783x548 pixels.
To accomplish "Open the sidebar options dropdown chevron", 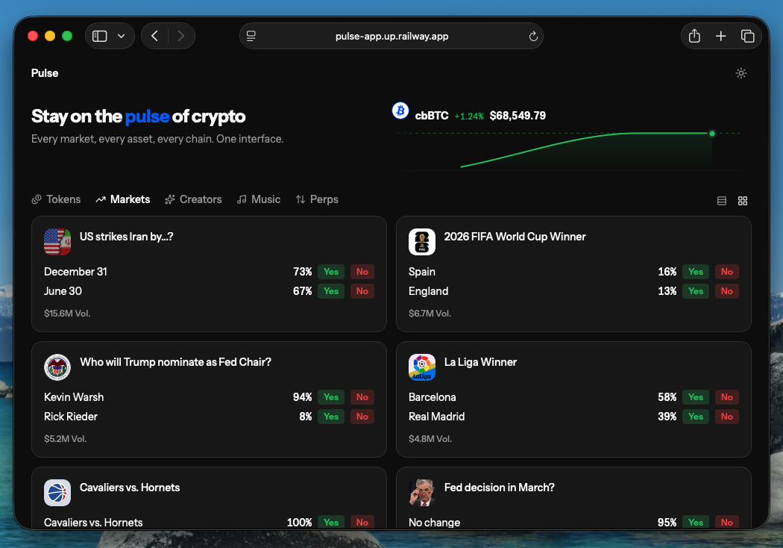I will pos(121,36).
